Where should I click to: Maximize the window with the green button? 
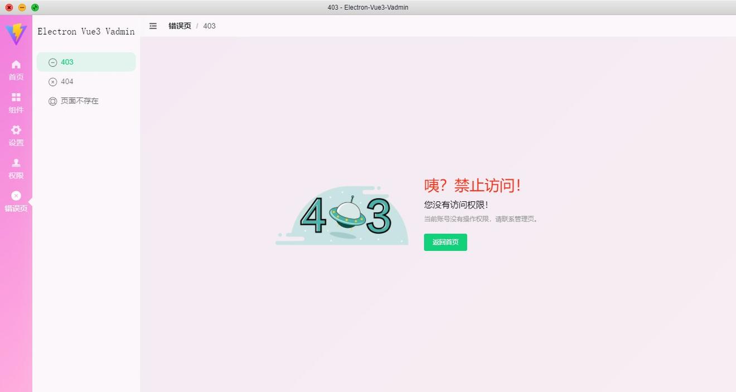(35, 7)
